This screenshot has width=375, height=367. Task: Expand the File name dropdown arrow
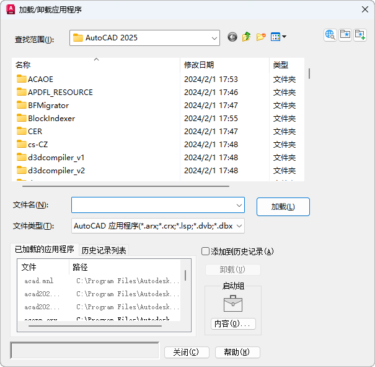click(239, 206)
